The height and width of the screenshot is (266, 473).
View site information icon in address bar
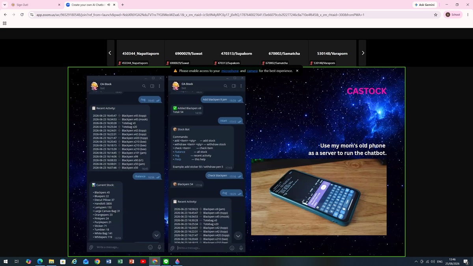pyautogui.click(x=32, y=15)
